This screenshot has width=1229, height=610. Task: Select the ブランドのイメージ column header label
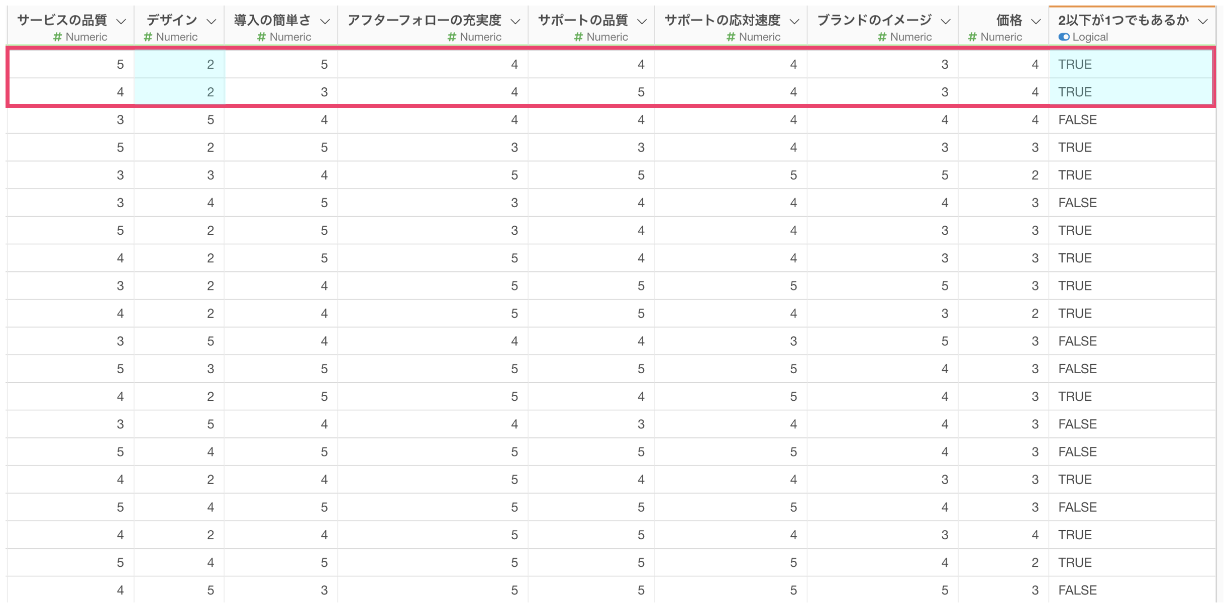[x=875, y=20]
